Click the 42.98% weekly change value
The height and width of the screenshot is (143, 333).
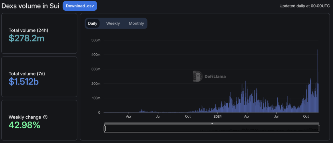24,125
